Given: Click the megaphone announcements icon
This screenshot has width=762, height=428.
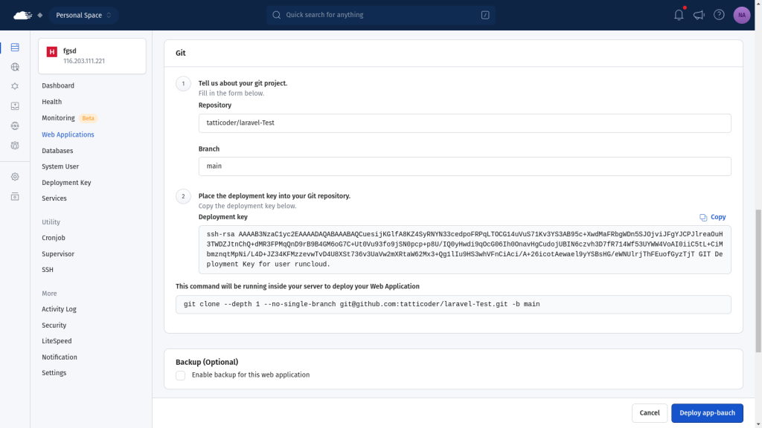Looking at the screenshot, I should pos(699,15).
